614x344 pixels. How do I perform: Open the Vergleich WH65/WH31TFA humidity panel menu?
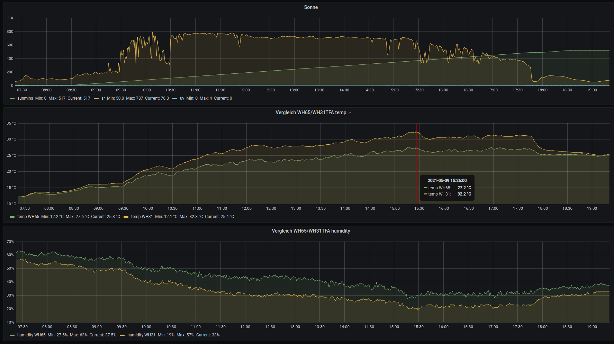(x=310, y=231)
